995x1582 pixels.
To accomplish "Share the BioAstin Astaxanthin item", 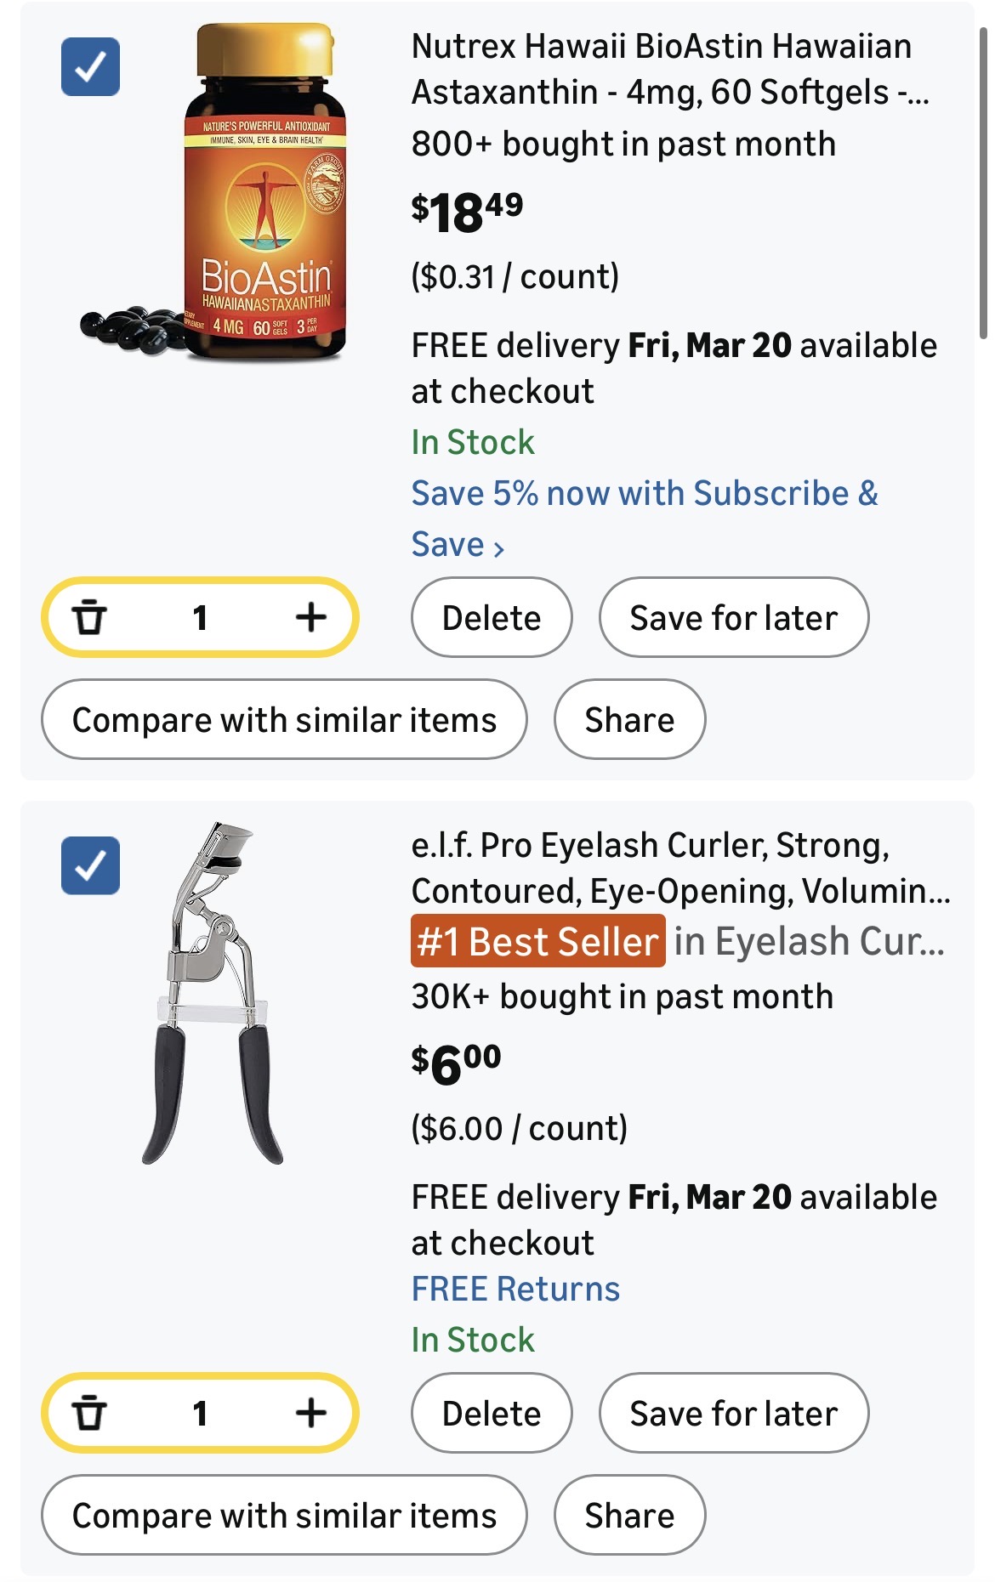I will pyautogui.click(x=629, y=719).
